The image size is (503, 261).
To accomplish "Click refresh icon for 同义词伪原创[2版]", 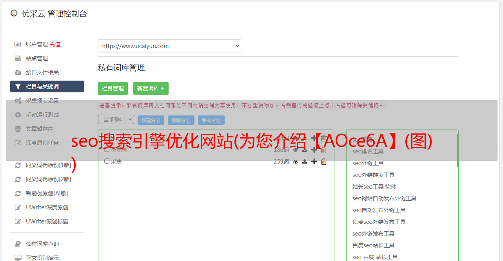I will [18, 179].
